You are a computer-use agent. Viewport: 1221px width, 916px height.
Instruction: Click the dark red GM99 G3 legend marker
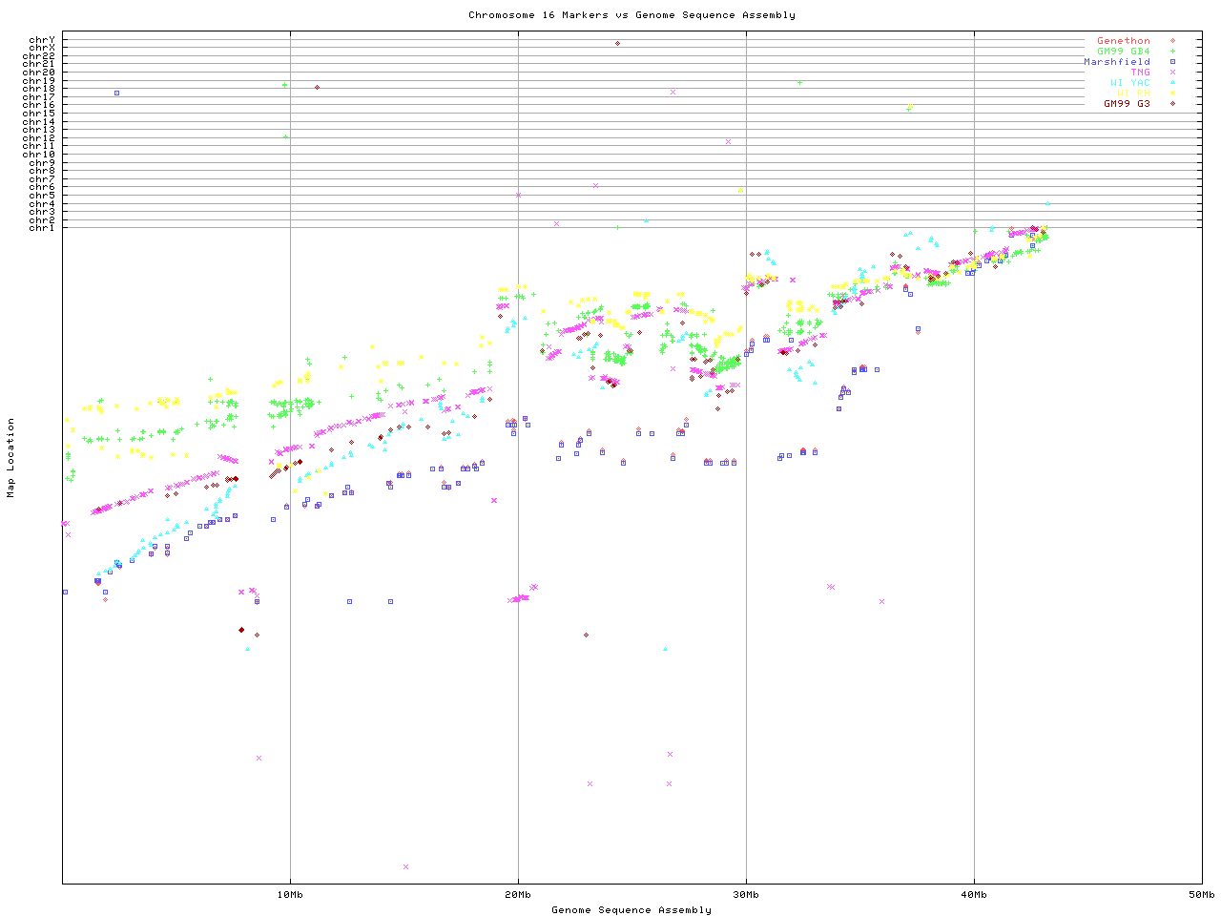point(1172,104)
